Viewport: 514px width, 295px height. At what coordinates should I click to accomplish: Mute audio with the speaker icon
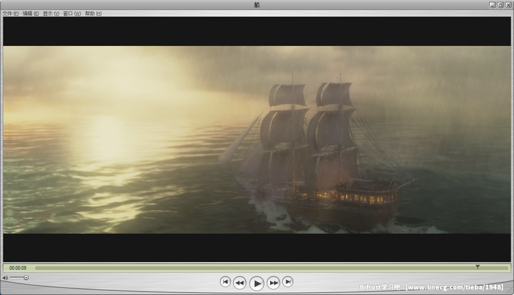(5, 278)
